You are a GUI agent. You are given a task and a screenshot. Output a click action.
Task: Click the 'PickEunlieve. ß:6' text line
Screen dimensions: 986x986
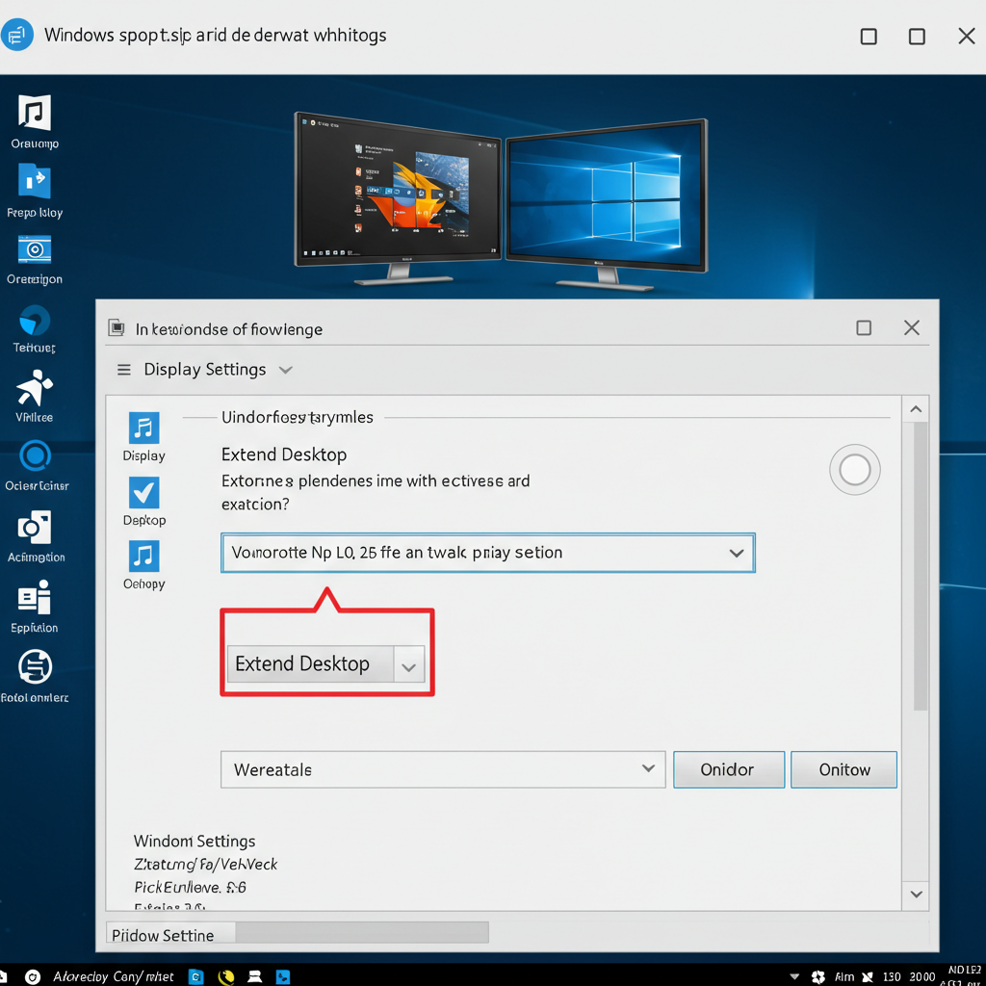(190, 887)
